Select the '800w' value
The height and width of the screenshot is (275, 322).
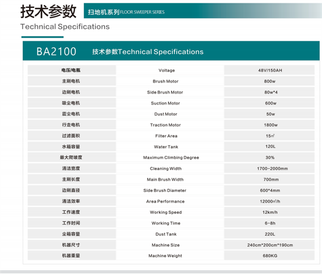coord(269,81)
